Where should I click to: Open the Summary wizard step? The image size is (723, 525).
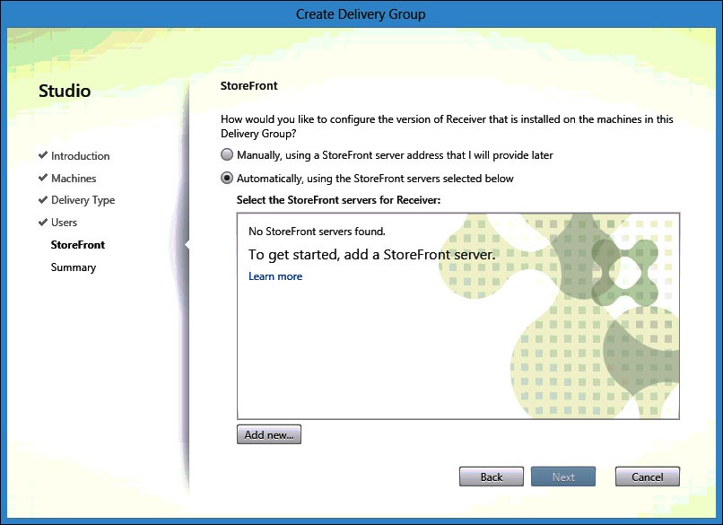74,267
